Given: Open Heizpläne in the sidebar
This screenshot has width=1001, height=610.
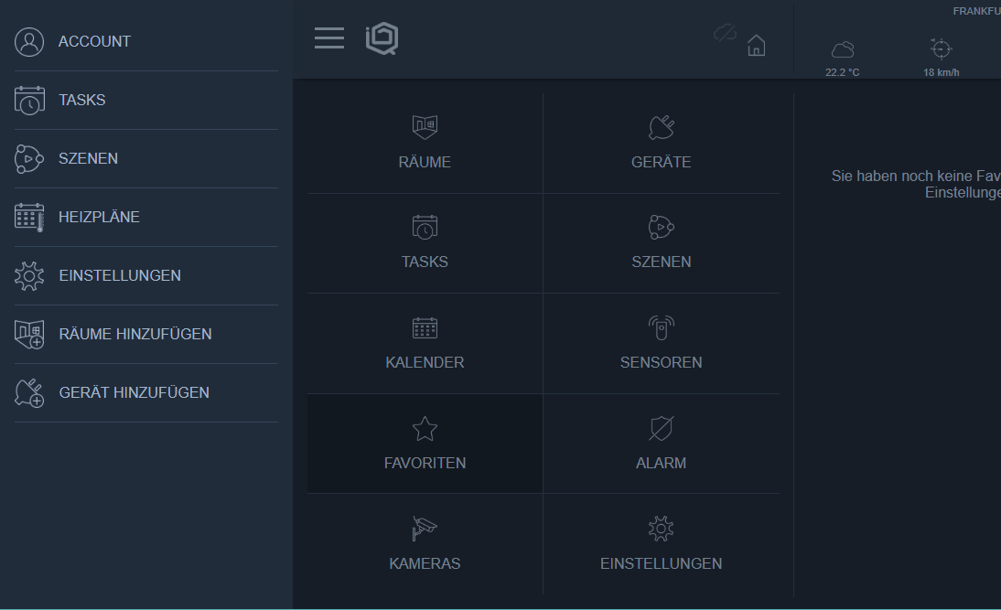Looking at the screenshot, I should [x=99, y=218].
